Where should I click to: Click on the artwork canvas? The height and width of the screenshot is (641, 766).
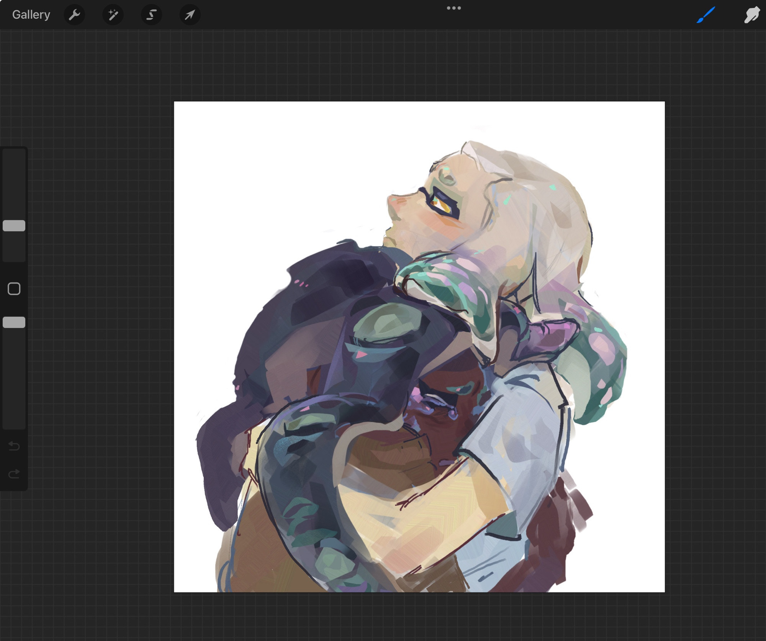(419, 347)
